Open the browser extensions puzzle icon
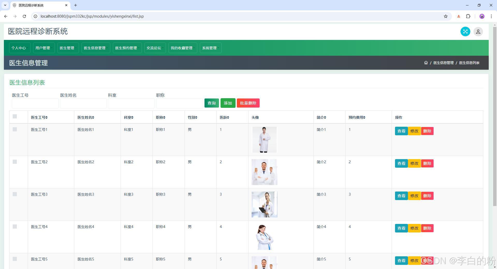497x269 pixels. point(468,16)
